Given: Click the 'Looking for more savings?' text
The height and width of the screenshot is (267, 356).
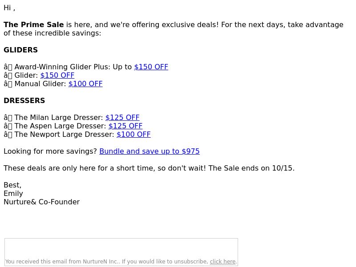Looking at the screenshot, I should click(x=50, y=151).
